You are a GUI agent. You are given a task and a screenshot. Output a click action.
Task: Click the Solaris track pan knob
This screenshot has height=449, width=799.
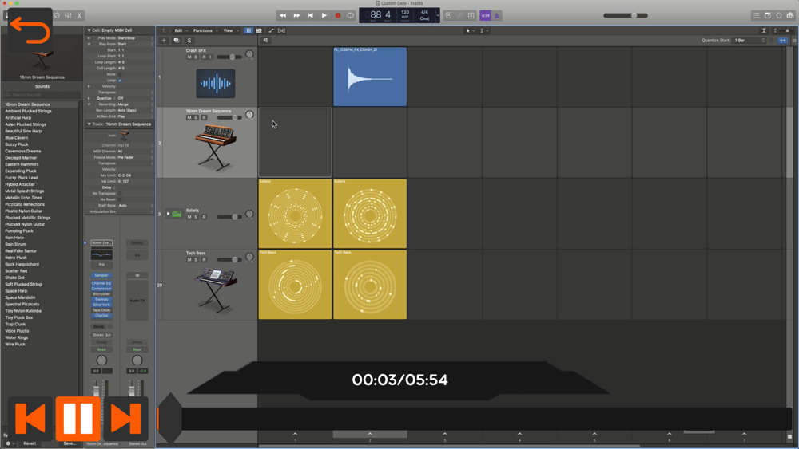249,214
